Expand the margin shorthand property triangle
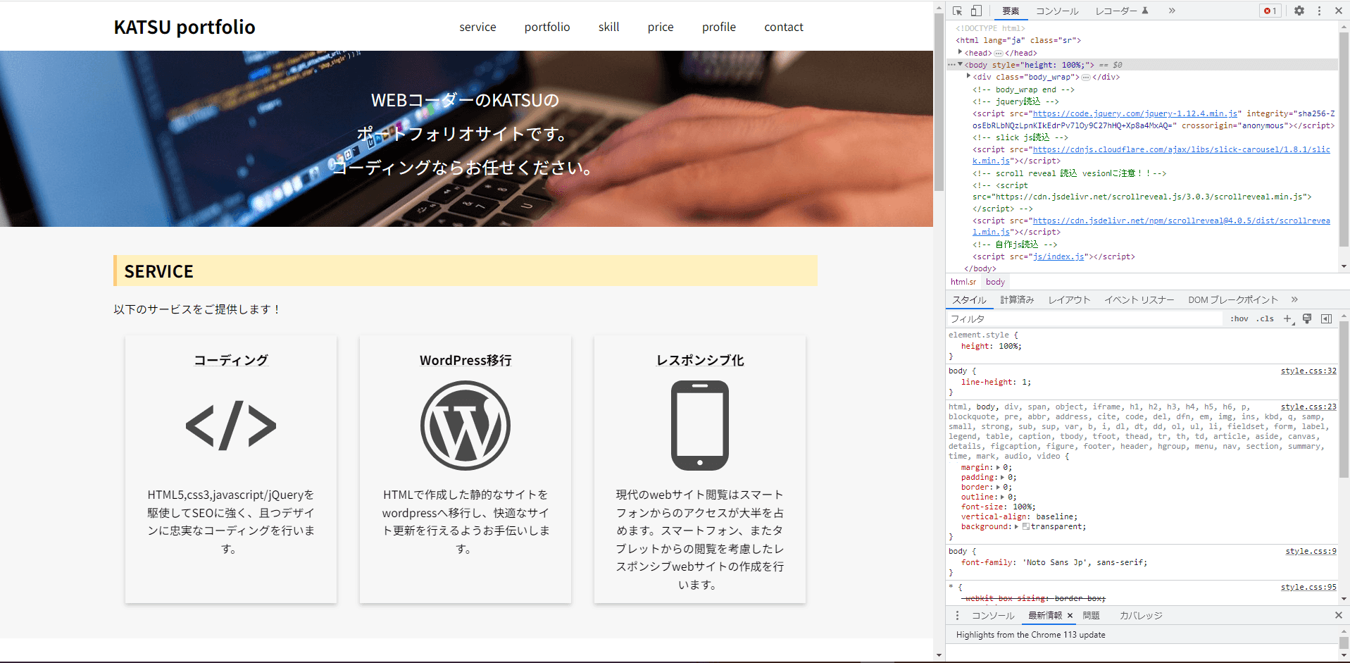The image size is (1350, 663). coord(998,467)
